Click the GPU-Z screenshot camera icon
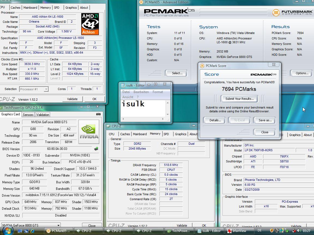The height and width of the screenshot is (235, 314). coord(98,114)
